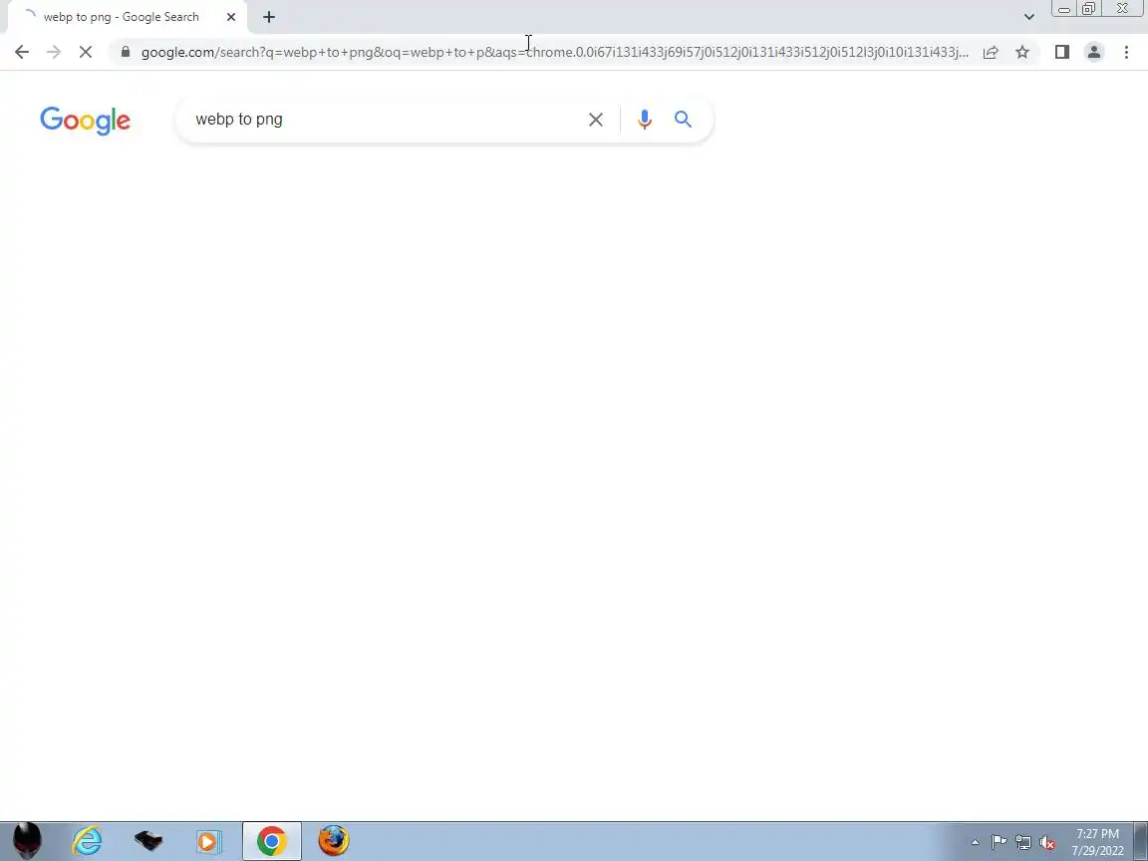
Task: Stop loading the page
Action: click(86, 52)
